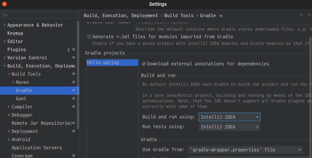Click the Gradle breadcrumb label
Image resolution: width=312 pixels, height=158 pixels.
[208, 16]
